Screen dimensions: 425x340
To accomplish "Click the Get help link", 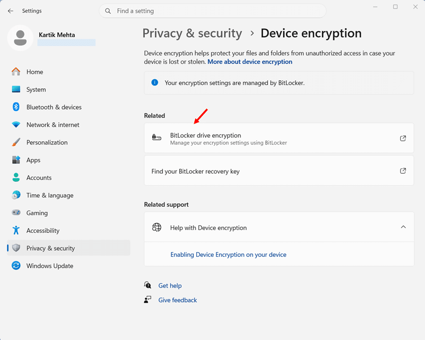I will tap(170, 286).
